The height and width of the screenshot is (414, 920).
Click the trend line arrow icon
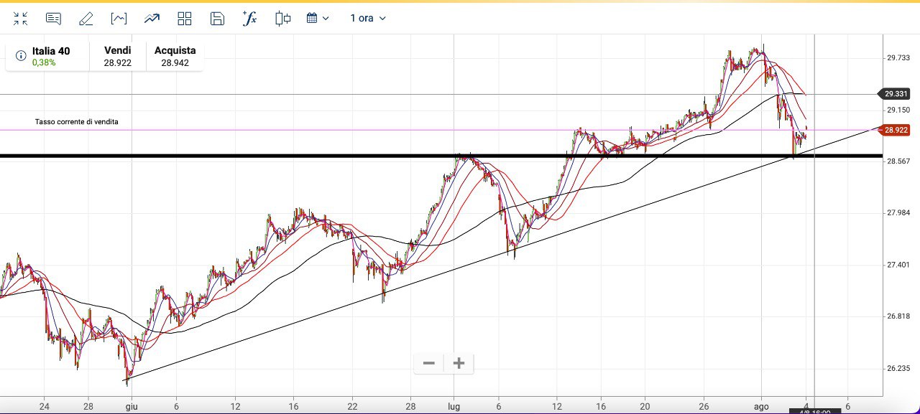tap(152, 19)
